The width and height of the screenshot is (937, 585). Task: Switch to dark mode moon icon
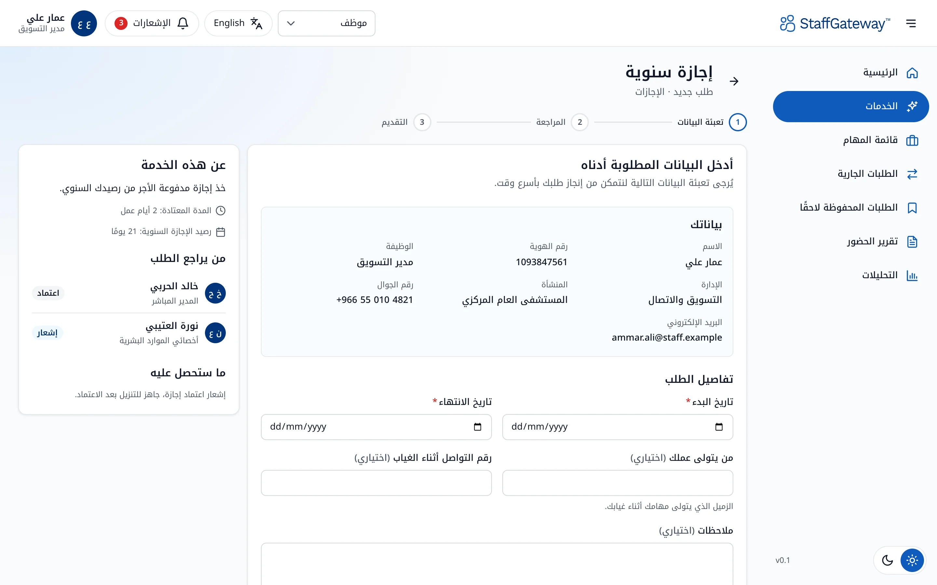887,560
